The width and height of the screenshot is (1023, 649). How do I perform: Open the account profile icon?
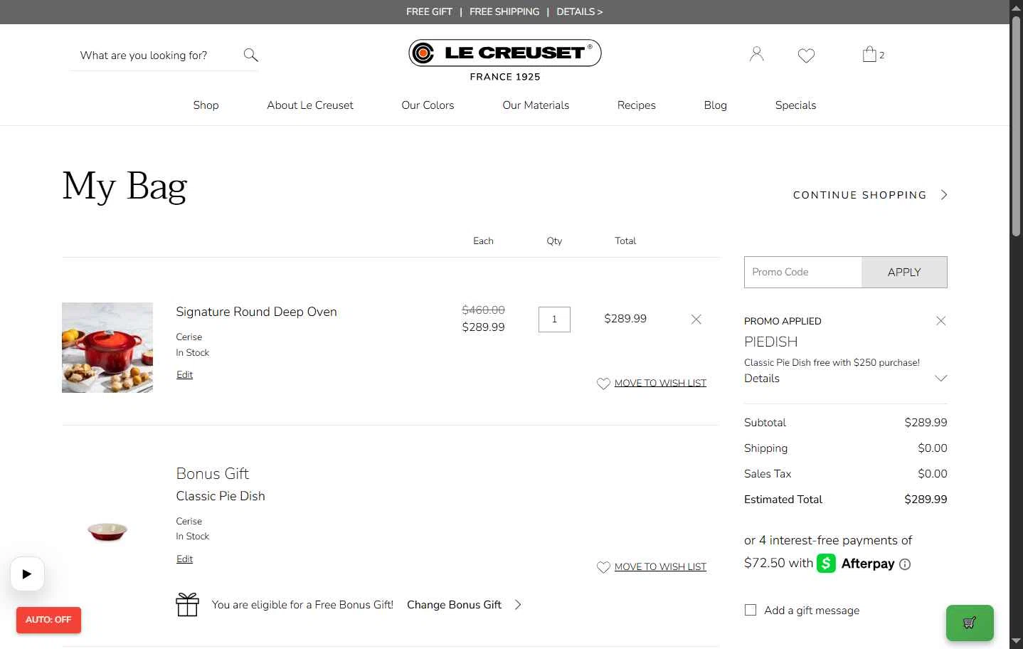pyautogui.click(x=756, y=54)
